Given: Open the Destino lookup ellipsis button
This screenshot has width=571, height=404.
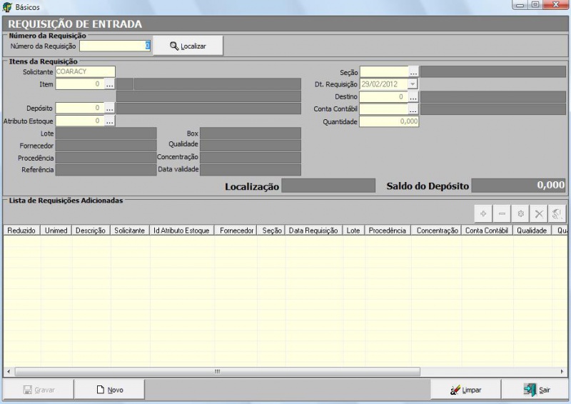Looking at the screenshot, I should tap(413, 97).
